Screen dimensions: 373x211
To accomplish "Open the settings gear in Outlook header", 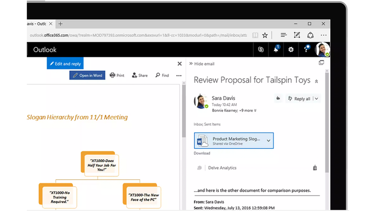I will (291, 50).
